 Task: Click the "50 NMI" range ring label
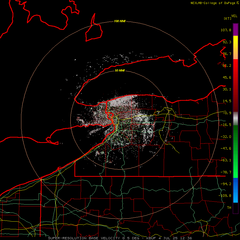120,70
